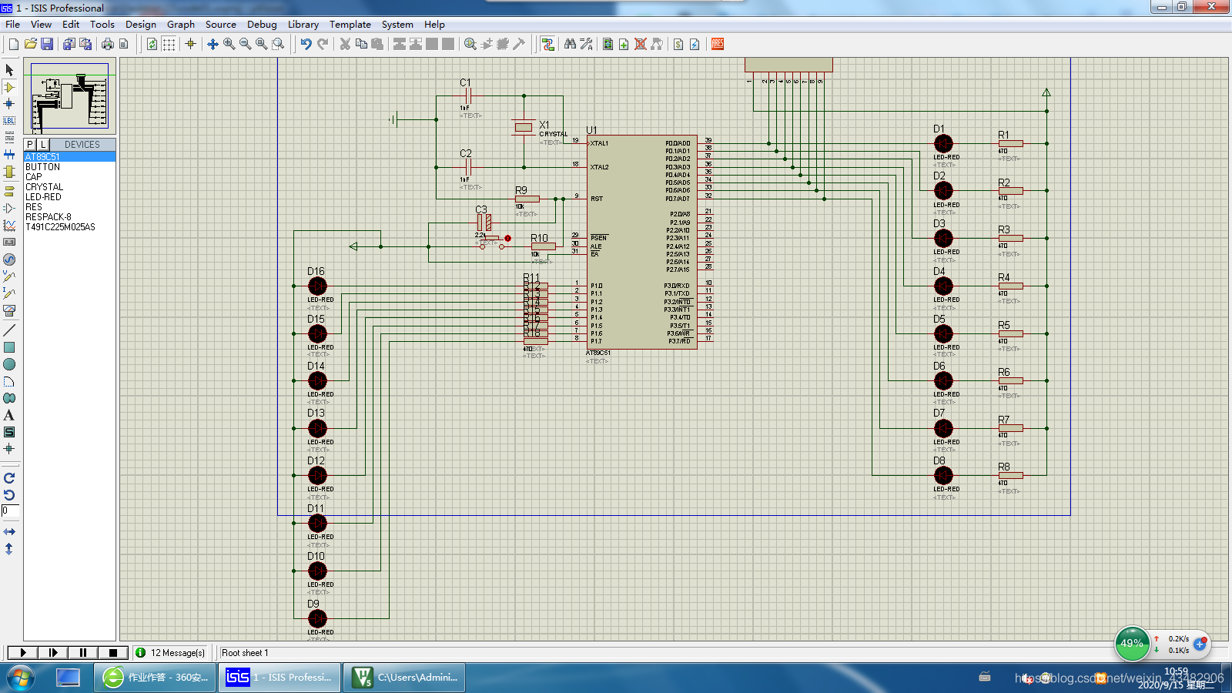Viewport: 1232px width, 693px height.
Task: Print the schematic sheet
Action: coord(108,45)
